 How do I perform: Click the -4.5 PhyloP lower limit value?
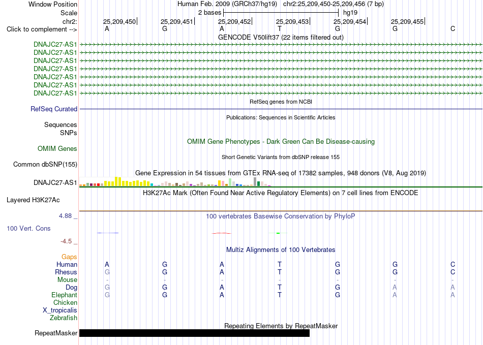point(66,241)
